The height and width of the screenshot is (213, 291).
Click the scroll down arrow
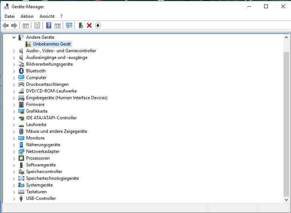(x=286, y=200)
